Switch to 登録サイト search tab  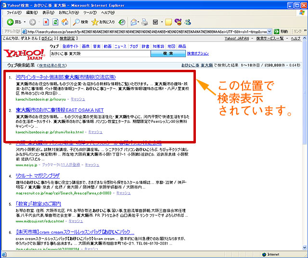point(70,46)
